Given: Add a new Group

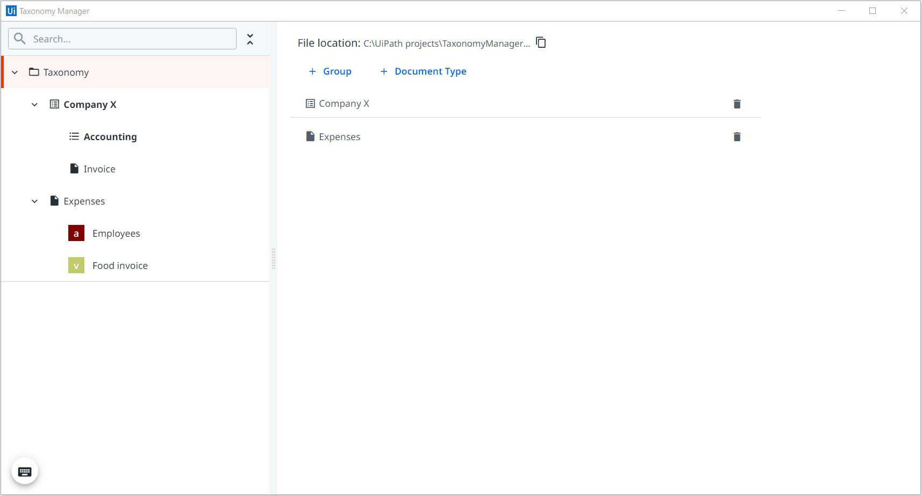Looking at the screenshot, I should coord(330,71).
